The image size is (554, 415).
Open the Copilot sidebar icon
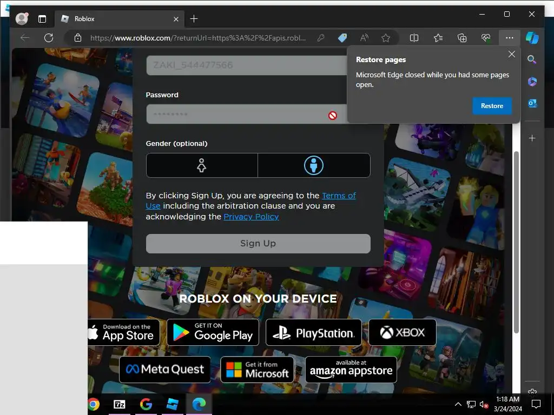click(x=532, y=38)
